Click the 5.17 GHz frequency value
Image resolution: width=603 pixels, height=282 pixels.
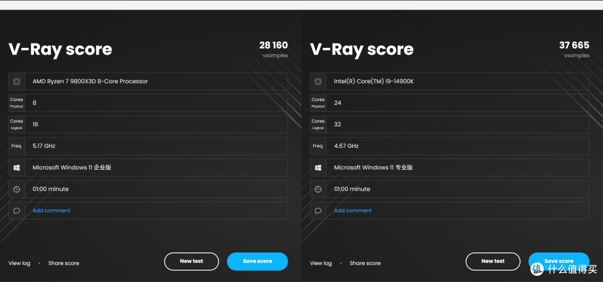point(44,146)
